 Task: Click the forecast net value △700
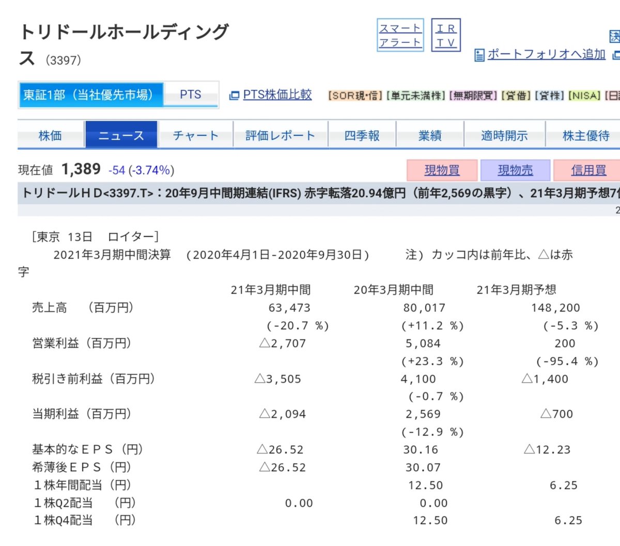pyautogui.click(x=556, y=414)
